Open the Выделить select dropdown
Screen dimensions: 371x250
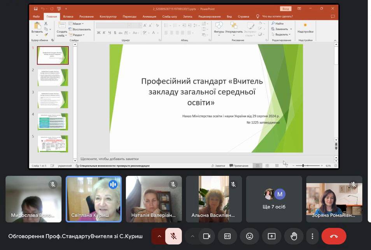point(281,35)
